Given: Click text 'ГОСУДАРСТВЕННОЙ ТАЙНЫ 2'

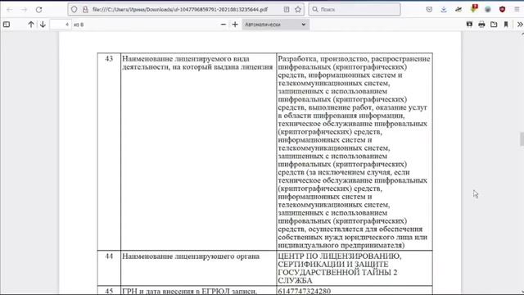Looking at the screenshot, I should point(338,272).
